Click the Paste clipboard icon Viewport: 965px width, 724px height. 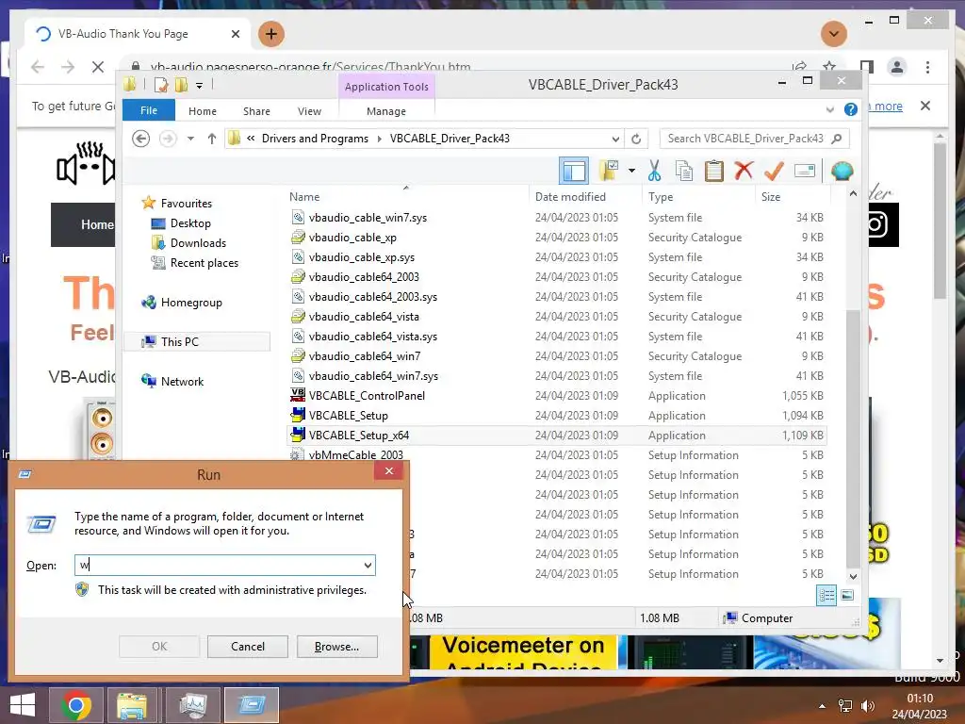point(713,171)
